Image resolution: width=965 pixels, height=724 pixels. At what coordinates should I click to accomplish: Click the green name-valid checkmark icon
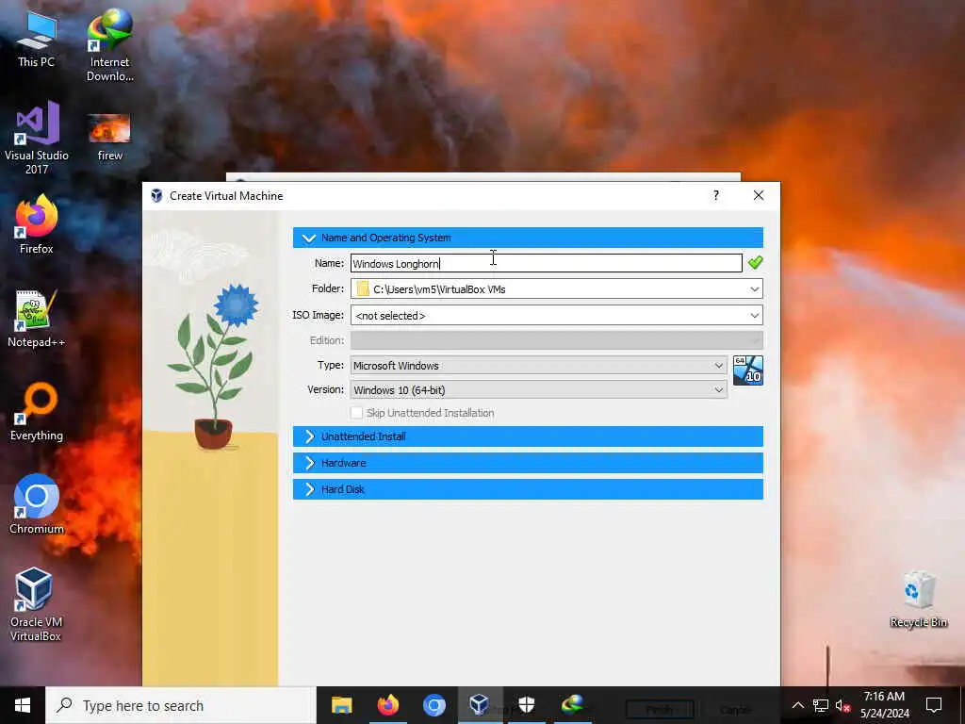[x=755, y=263]
